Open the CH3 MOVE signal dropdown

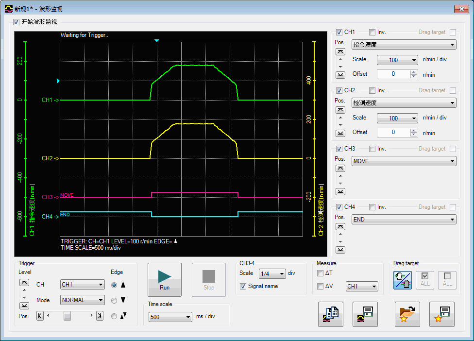click(x=404, y=161)
